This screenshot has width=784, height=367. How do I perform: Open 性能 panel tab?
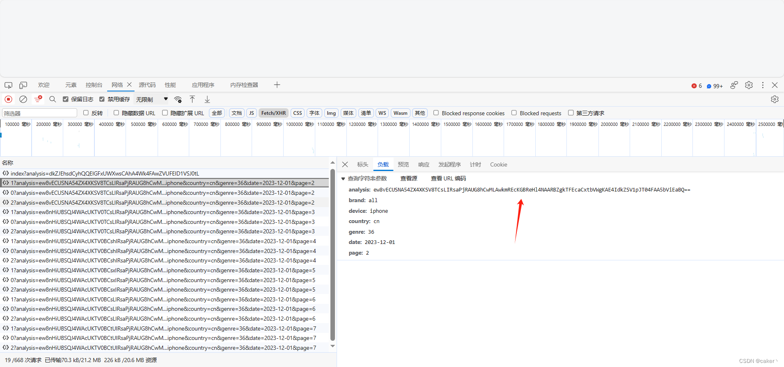click(x=170, y=85)
